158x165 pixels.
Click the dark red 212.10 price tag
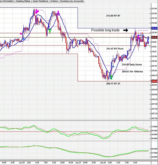[x=154, y=37]
